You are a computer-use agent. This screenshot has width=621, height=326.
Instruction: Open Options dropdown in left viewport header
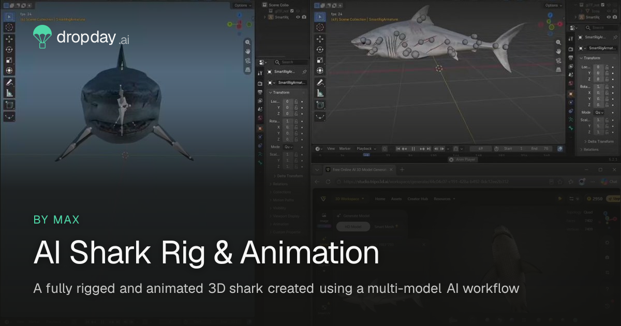tap(243, 5)
